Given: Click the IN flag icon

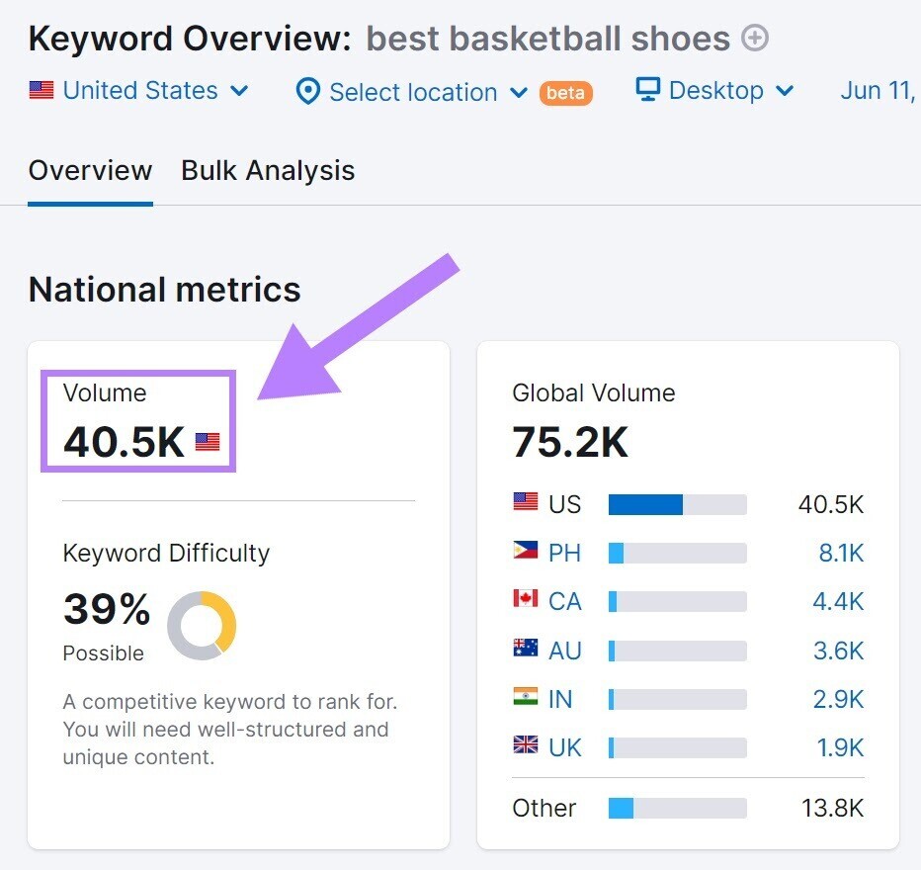Looking at the screenshot, I should click(524, 699).
